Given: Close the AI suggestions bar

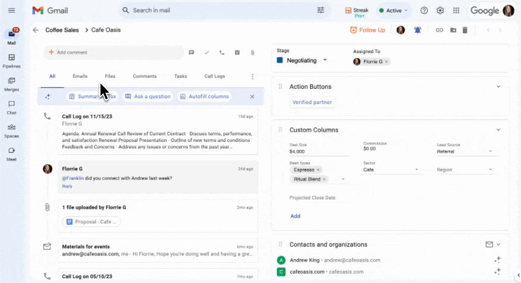Looking at the screenshot, I should [x=252, y=96].
